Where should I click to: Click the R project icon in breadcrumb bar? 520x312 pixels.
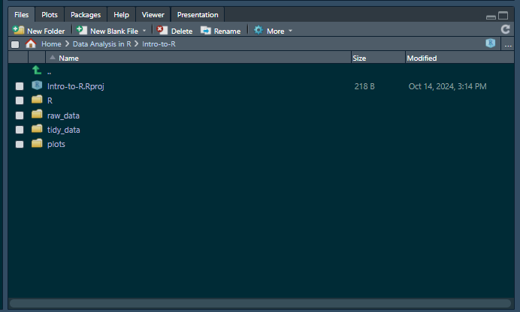[490, 43]
